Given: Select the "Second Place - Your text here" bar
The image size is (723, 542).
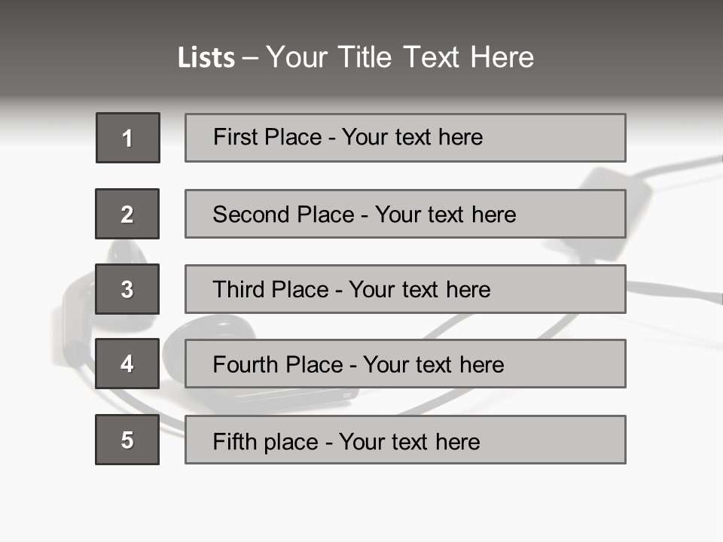Looking at the screenshot, I should [405, 214].
